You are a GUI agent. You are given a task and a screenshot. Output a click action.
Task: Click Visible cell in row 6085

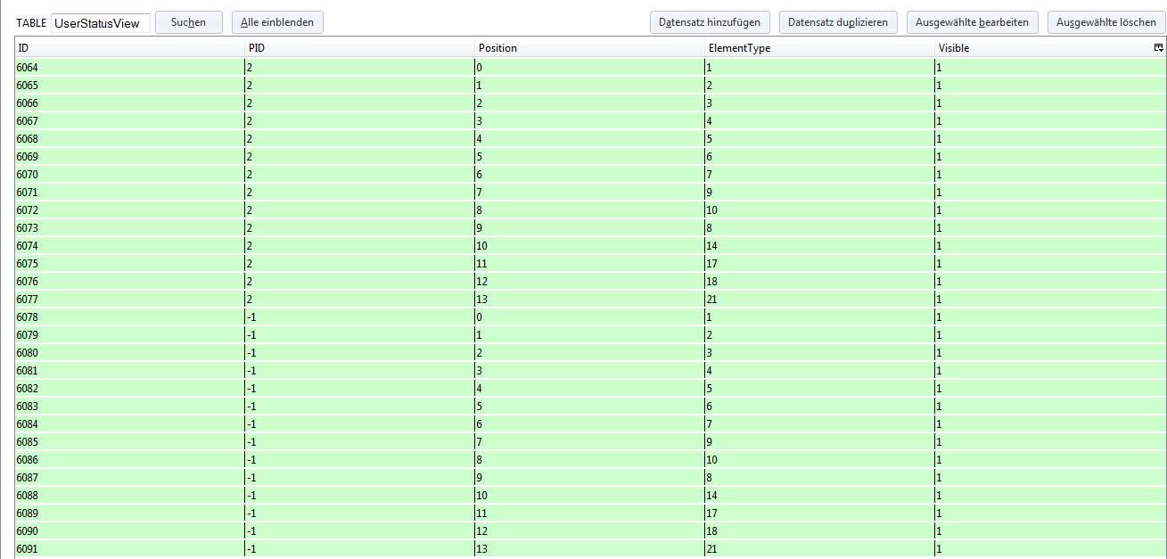[1049, 442]
